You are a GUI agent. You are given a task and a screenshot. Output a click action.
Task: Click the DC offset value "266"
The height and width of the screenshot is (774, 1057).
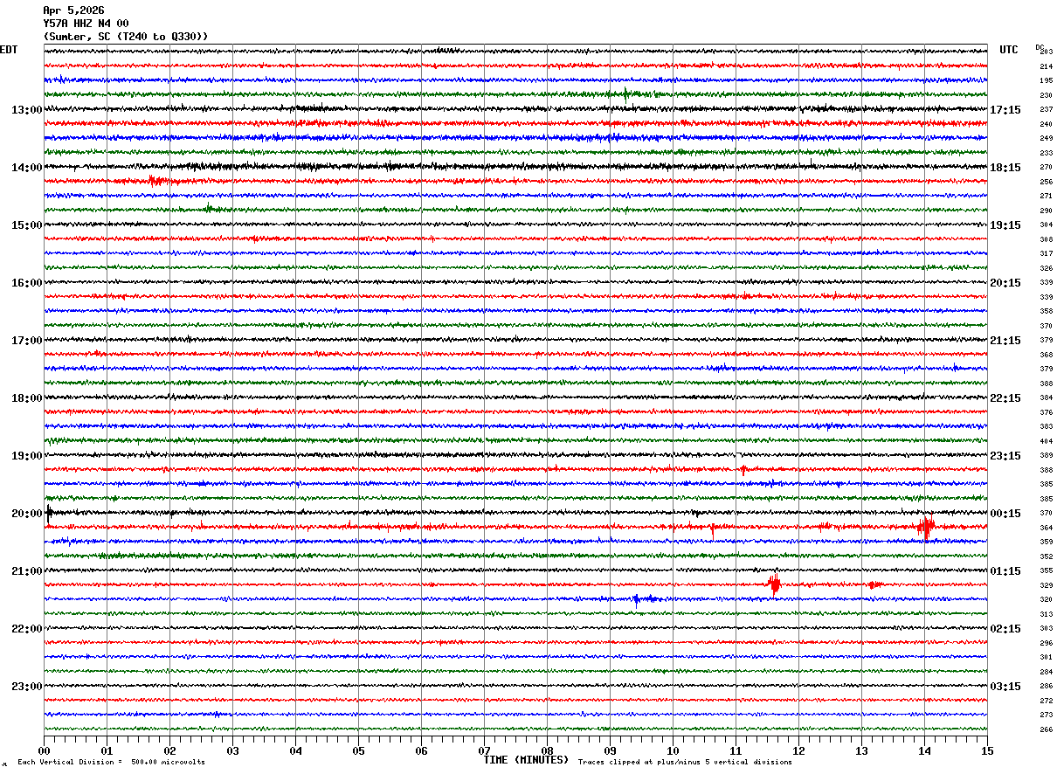coord(1046,730)
